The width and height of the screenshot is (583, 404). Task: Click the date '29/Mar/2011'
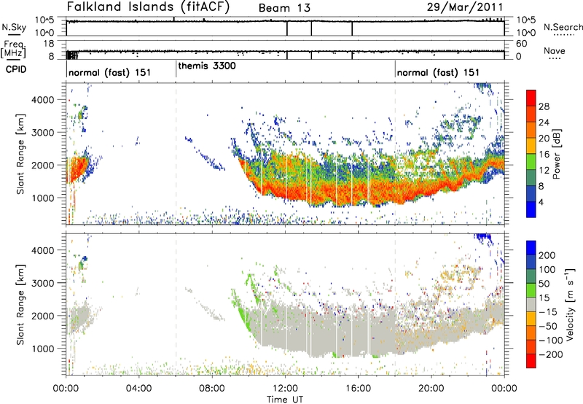coord(465,7)
